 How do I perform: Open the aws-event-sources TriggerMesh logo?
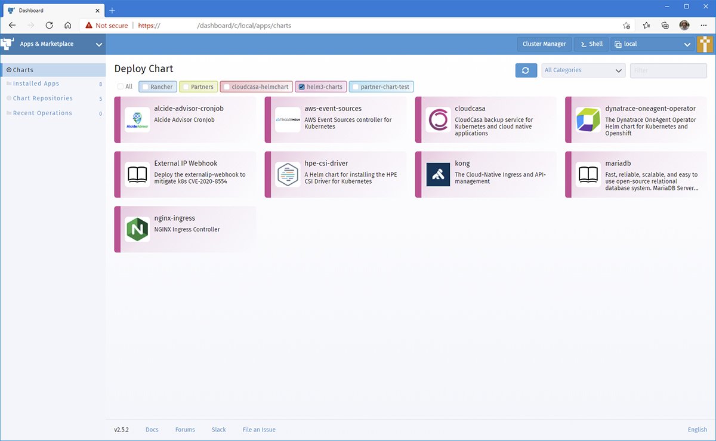(288, 120)
